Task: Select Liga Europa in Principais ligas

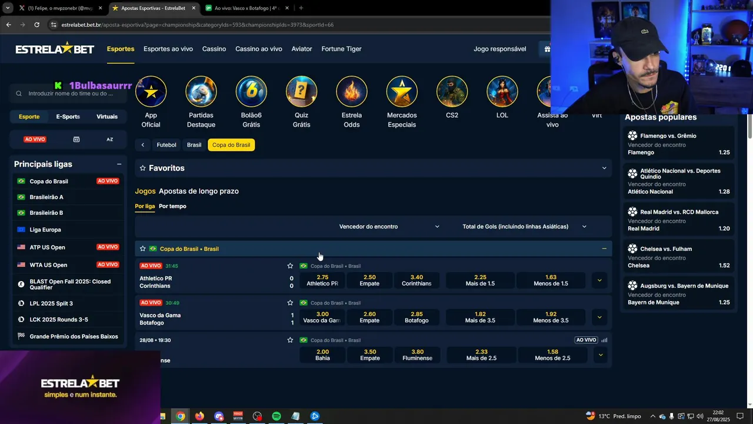Action: point(68,230)
